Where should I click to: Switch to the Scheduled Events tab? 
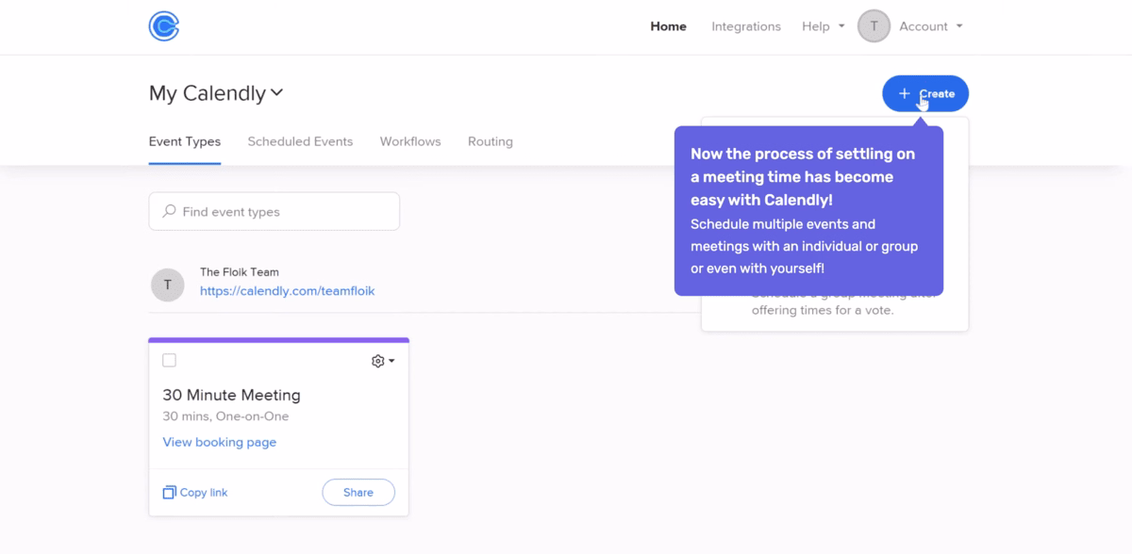pyautogui.click(x=300, y=141)
